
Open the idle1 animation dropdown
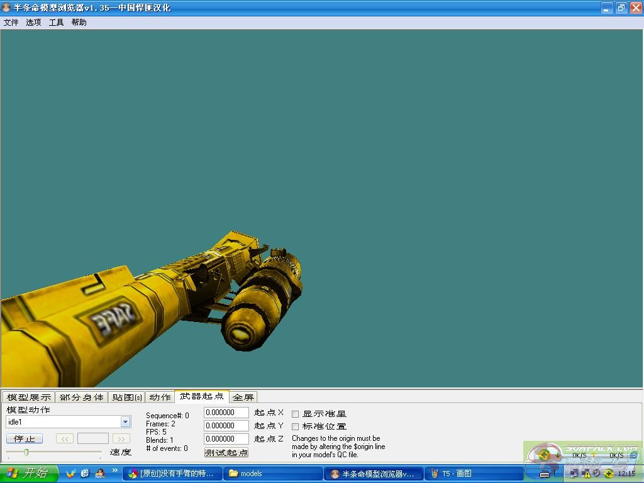[125, 422]
